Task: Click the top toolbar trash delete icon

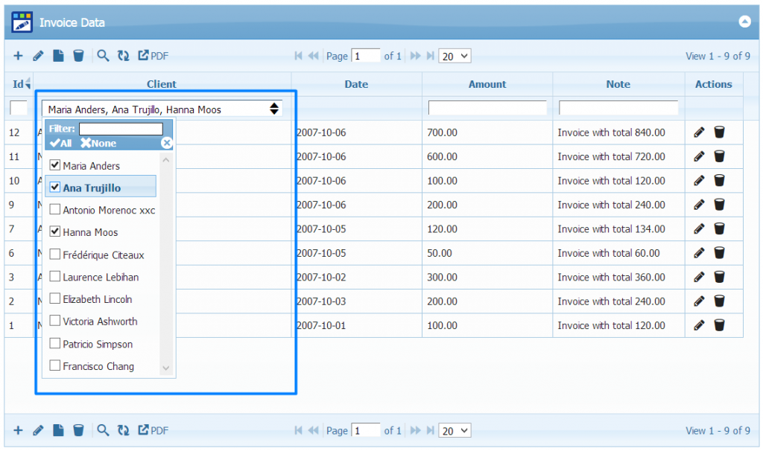Action: pyautogui.click(x=78, y=56)
